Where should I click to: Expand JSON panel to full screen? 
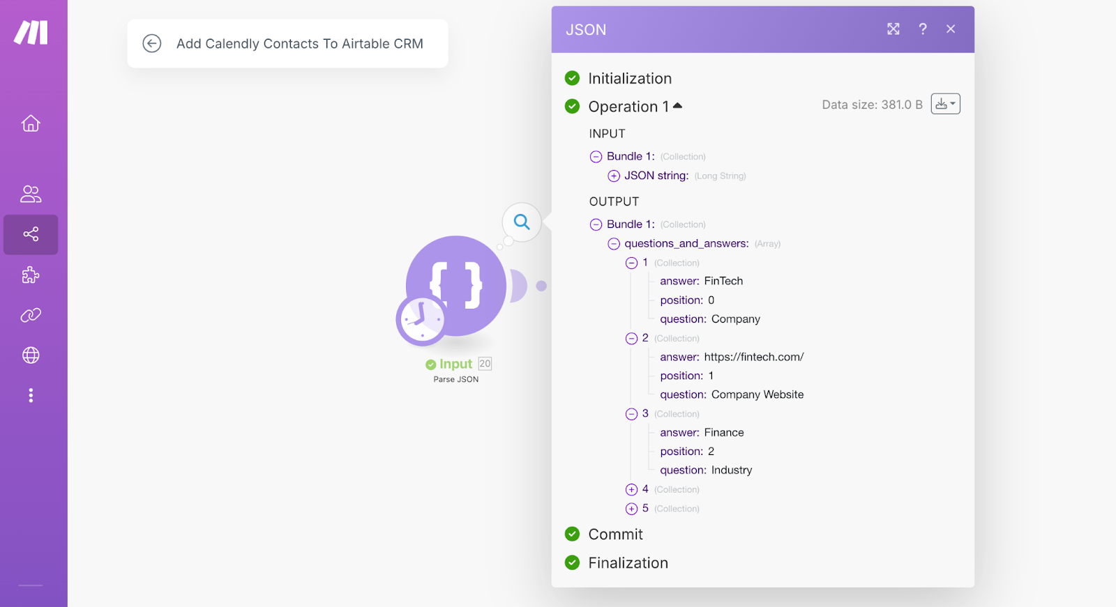[893, 29]
